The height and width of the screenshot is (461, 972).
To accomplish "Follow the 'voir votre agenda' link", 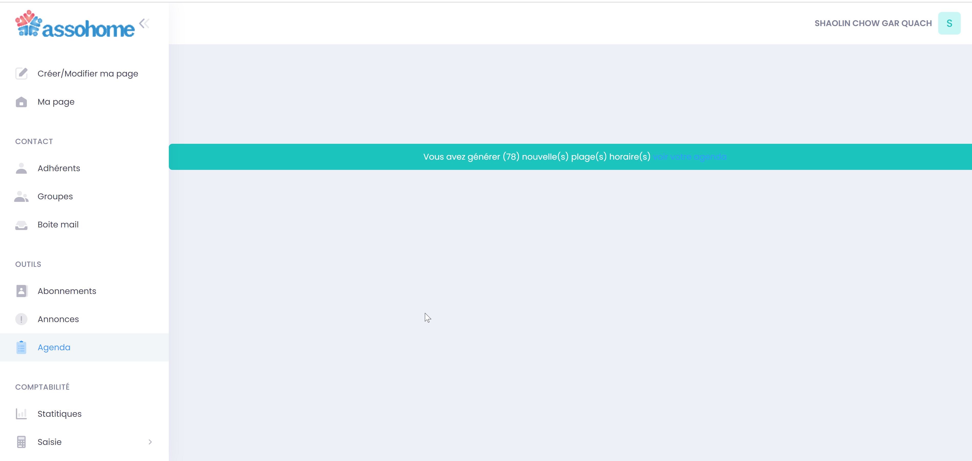I will pyautogui.click(x=689, y=157).
